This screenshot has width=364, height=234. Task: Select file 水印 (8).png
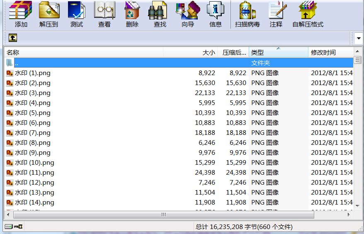179,143
